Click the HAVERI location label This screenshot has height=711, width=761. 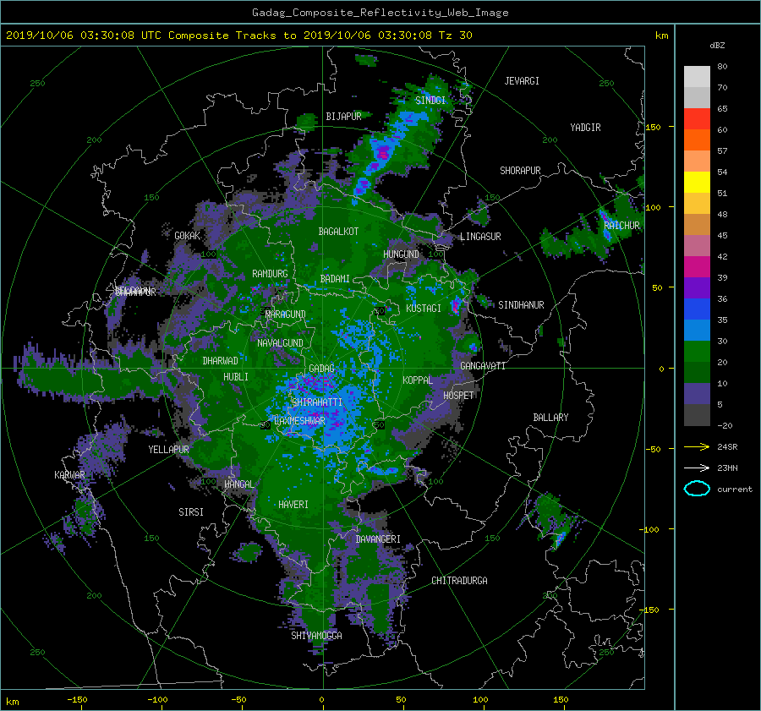tap(293, 505)
